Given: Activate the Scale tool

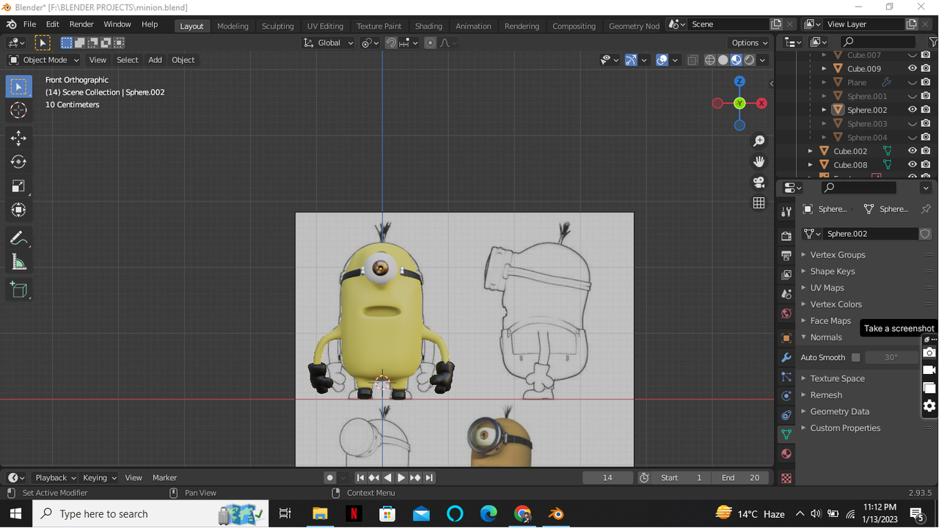Looking at the screenshot, I should tap(18, 186).
